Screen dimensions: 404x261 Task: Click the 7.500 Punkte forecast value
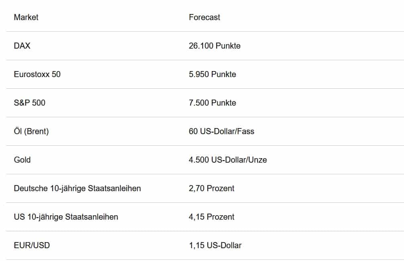(x=212, y=103)
